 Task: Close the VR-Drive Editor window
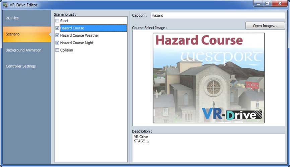(280, 3)
